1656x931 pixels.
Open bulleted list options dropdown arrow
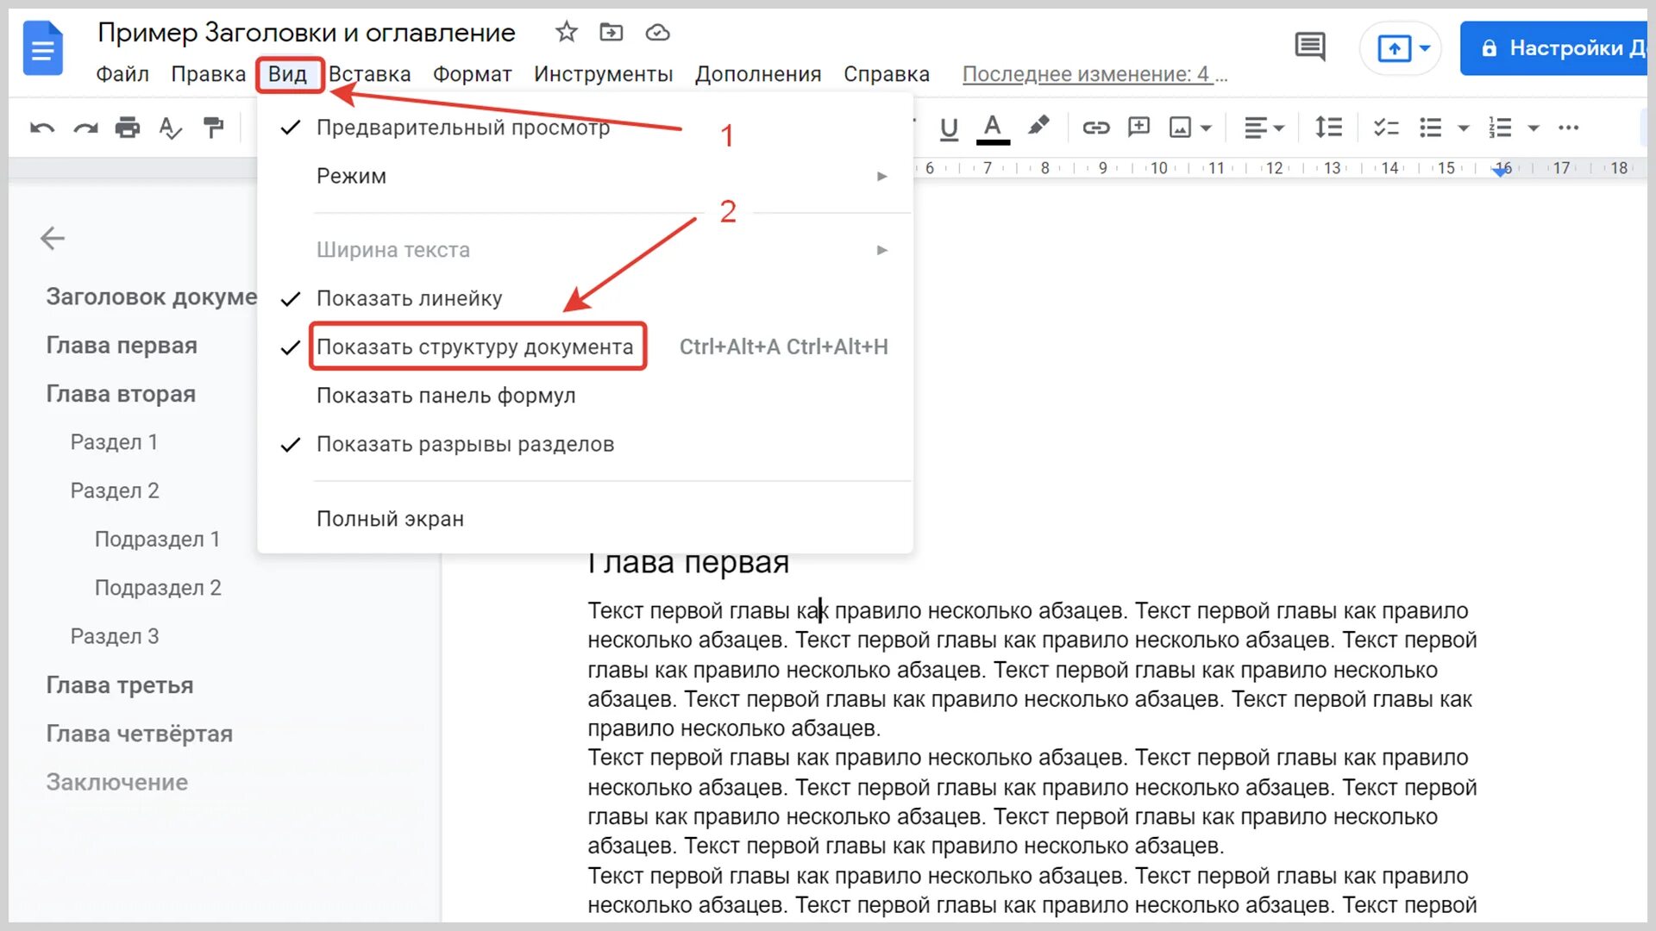(x=1463, y=128)
